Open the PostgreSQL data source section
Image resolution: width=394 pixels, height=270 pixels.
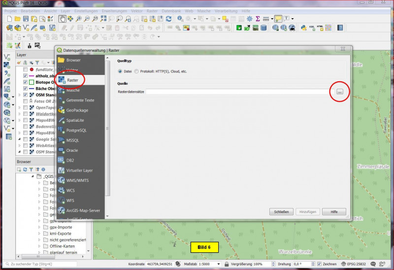point(76,131)
